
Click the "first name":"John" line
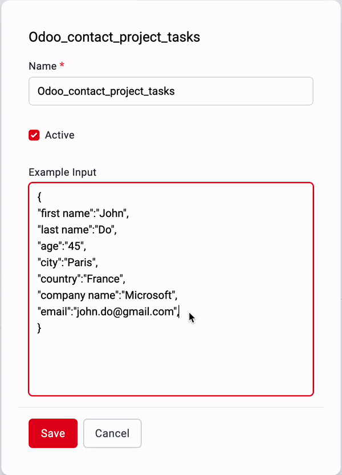point(83,214)
